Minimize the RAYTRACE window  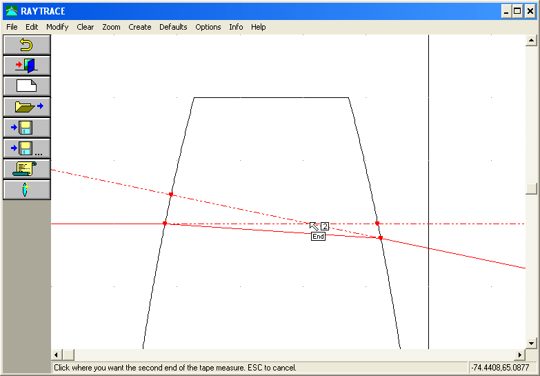point(506,11)
